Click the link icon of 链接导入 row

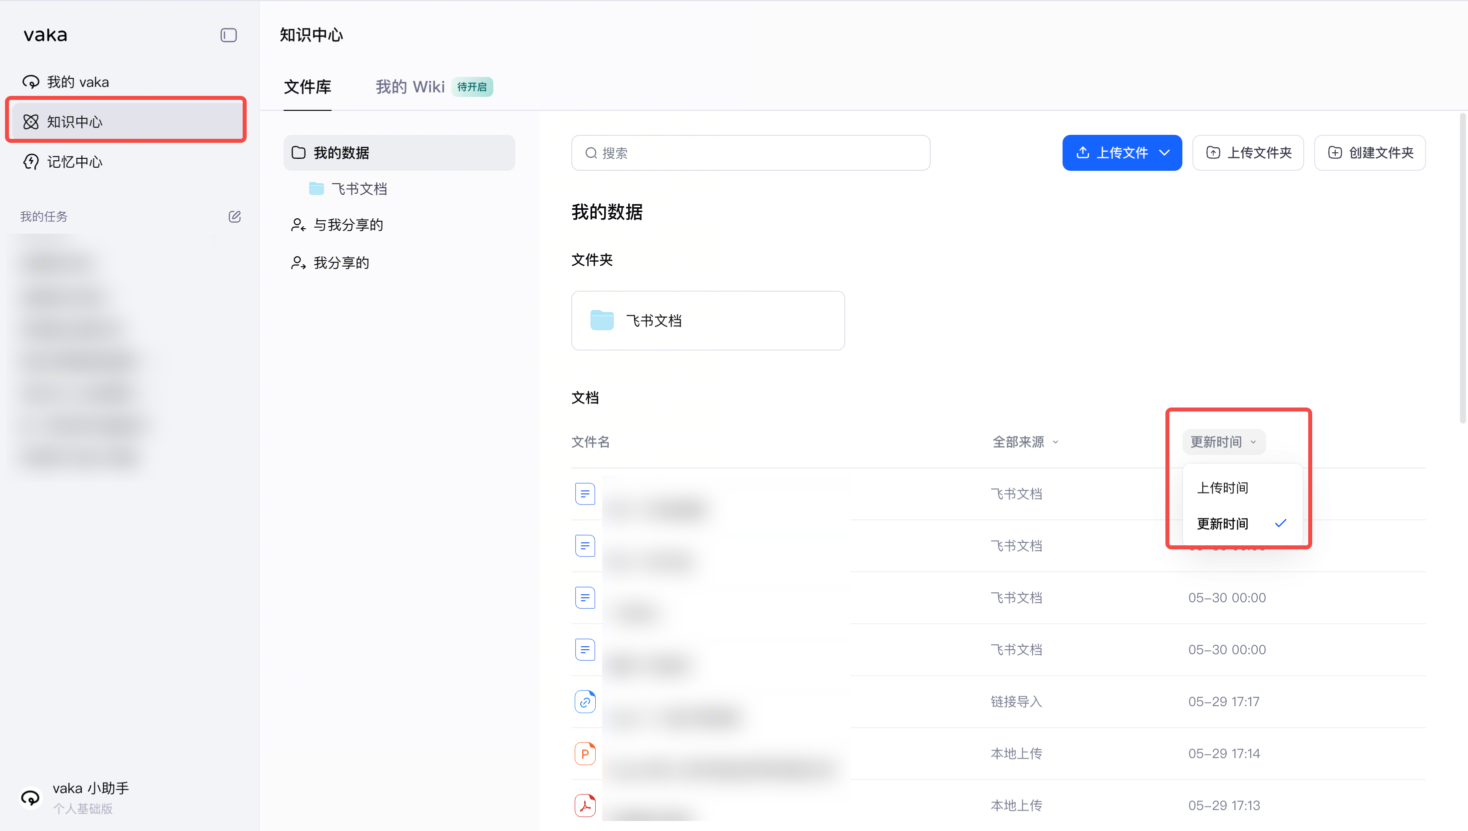click(585, 702)
